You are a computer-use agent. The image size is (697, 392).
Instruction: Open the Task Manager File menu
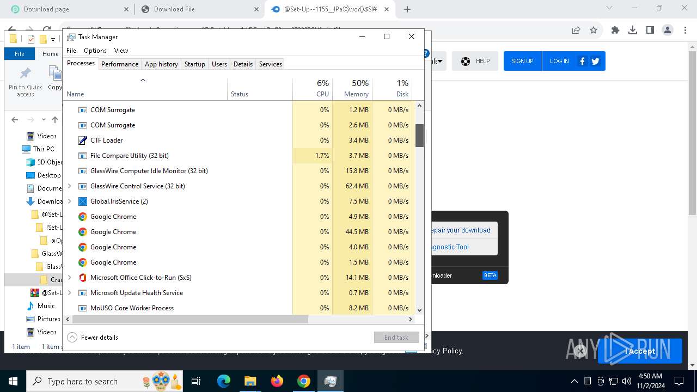pyautogui.click(x=71, y=51)
